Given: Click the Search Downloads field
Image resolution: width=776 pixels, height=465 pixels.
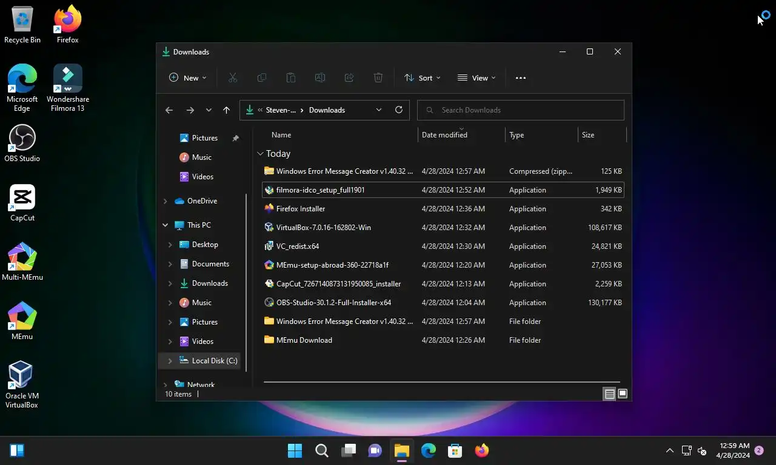Looking at the screenshot, I should (521, 110).
